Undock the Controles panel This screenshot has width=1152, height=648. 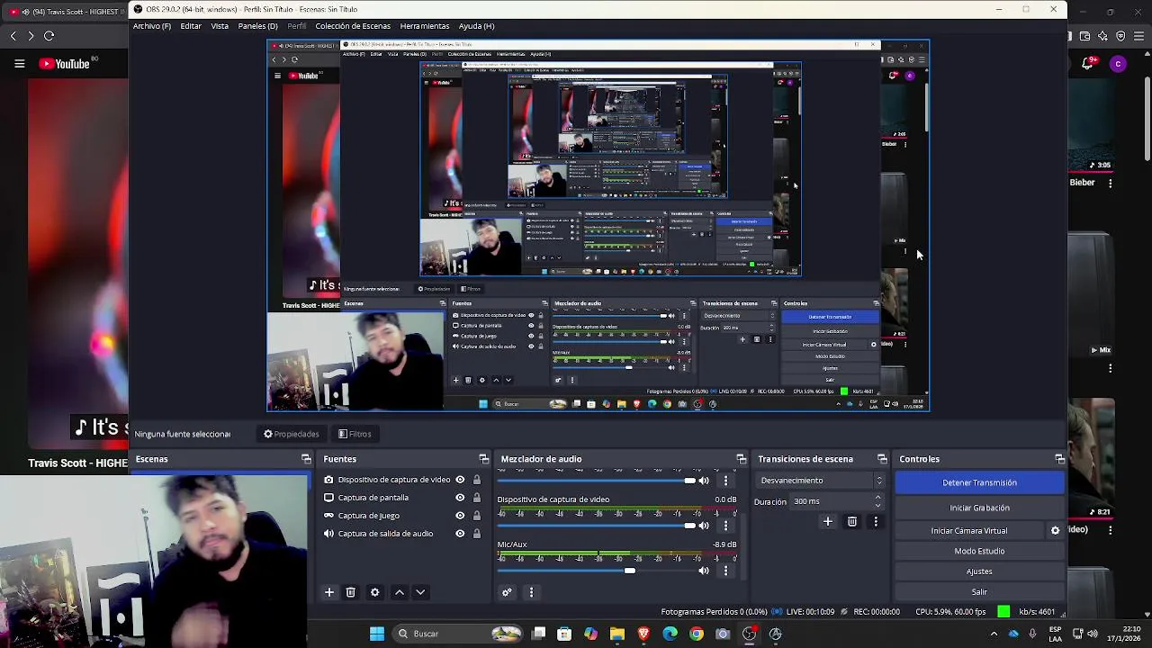click(1060, 459)
